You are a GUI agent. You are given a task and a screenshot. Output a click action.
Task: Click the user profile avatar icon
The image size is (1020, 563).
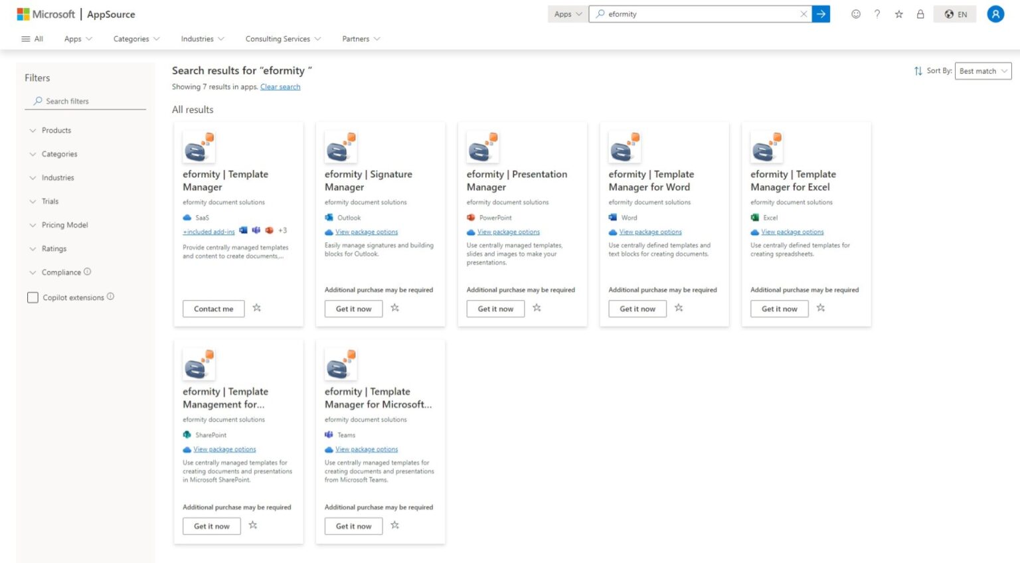click(x=995, y=14)
